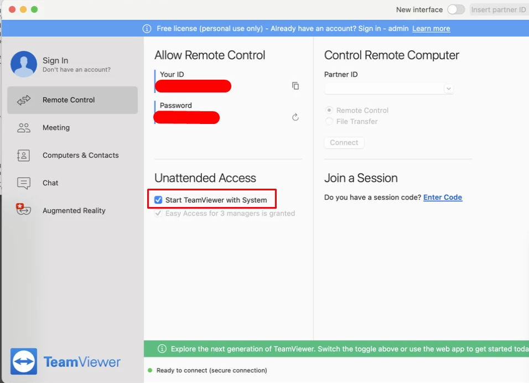
Task: Expand the Partner ID dropdown arrow
Action: tap(448, 89)
